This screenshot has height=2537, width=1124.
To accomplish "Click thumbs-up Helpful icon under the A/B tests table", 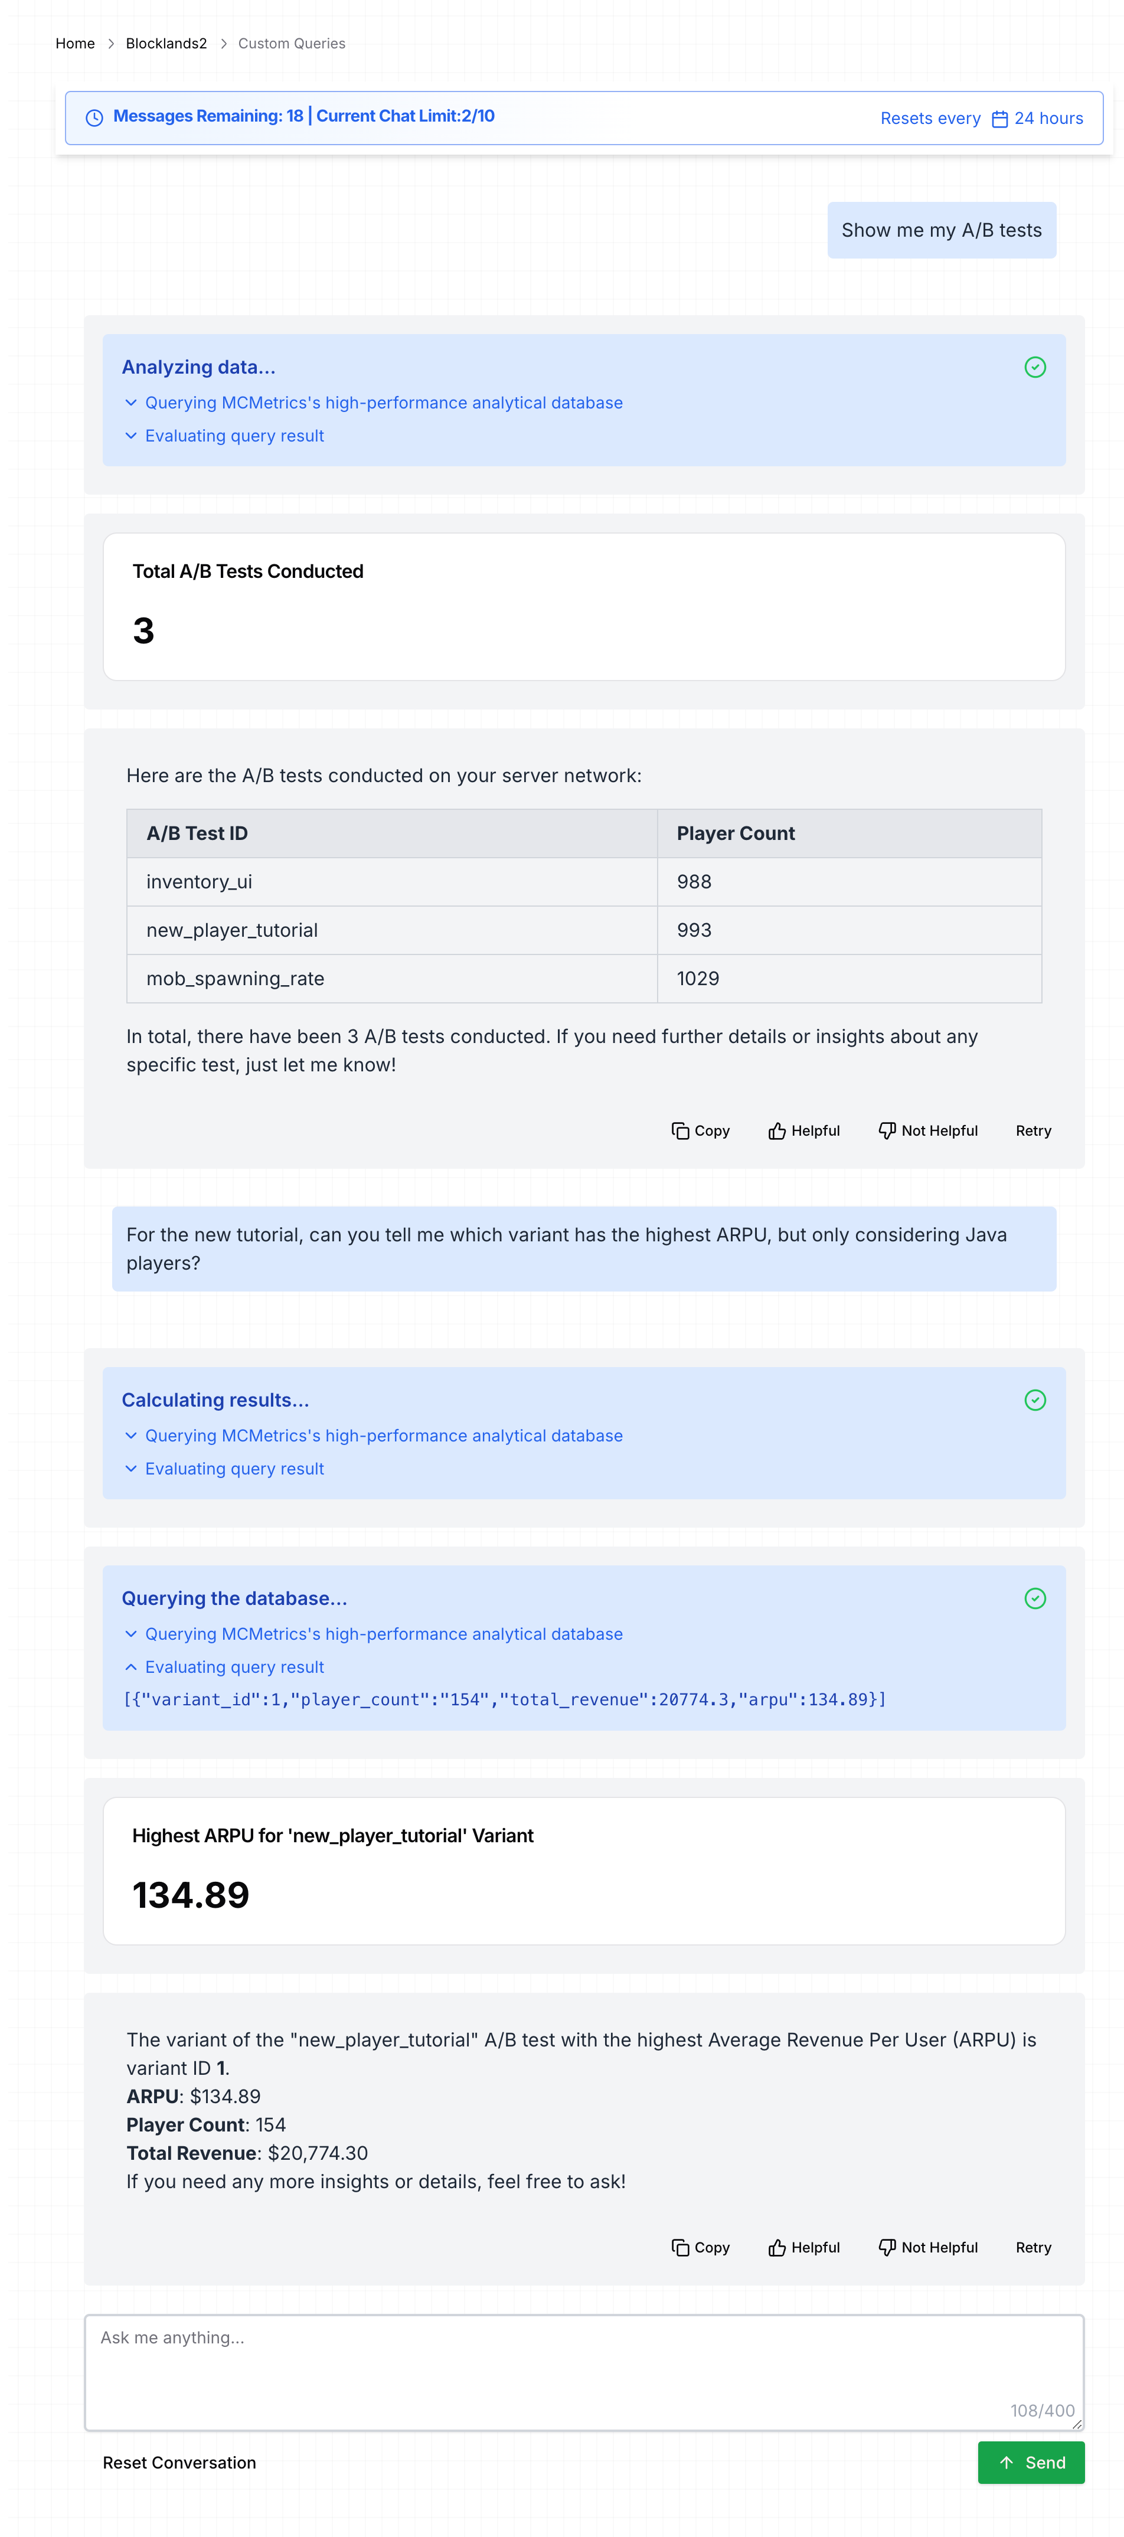I will tap(776, 1130).
